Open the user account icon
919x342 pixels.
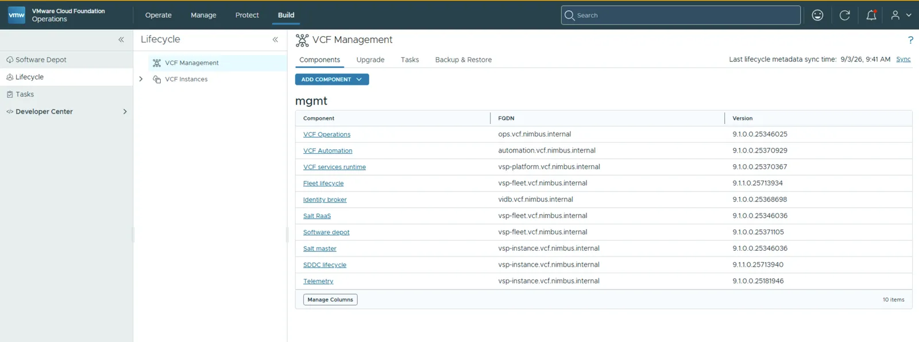(x=895, y=15)
